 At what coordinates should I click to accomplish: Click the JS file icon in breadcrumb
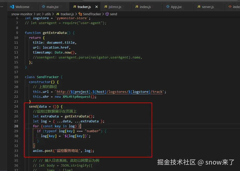point(57,14)
